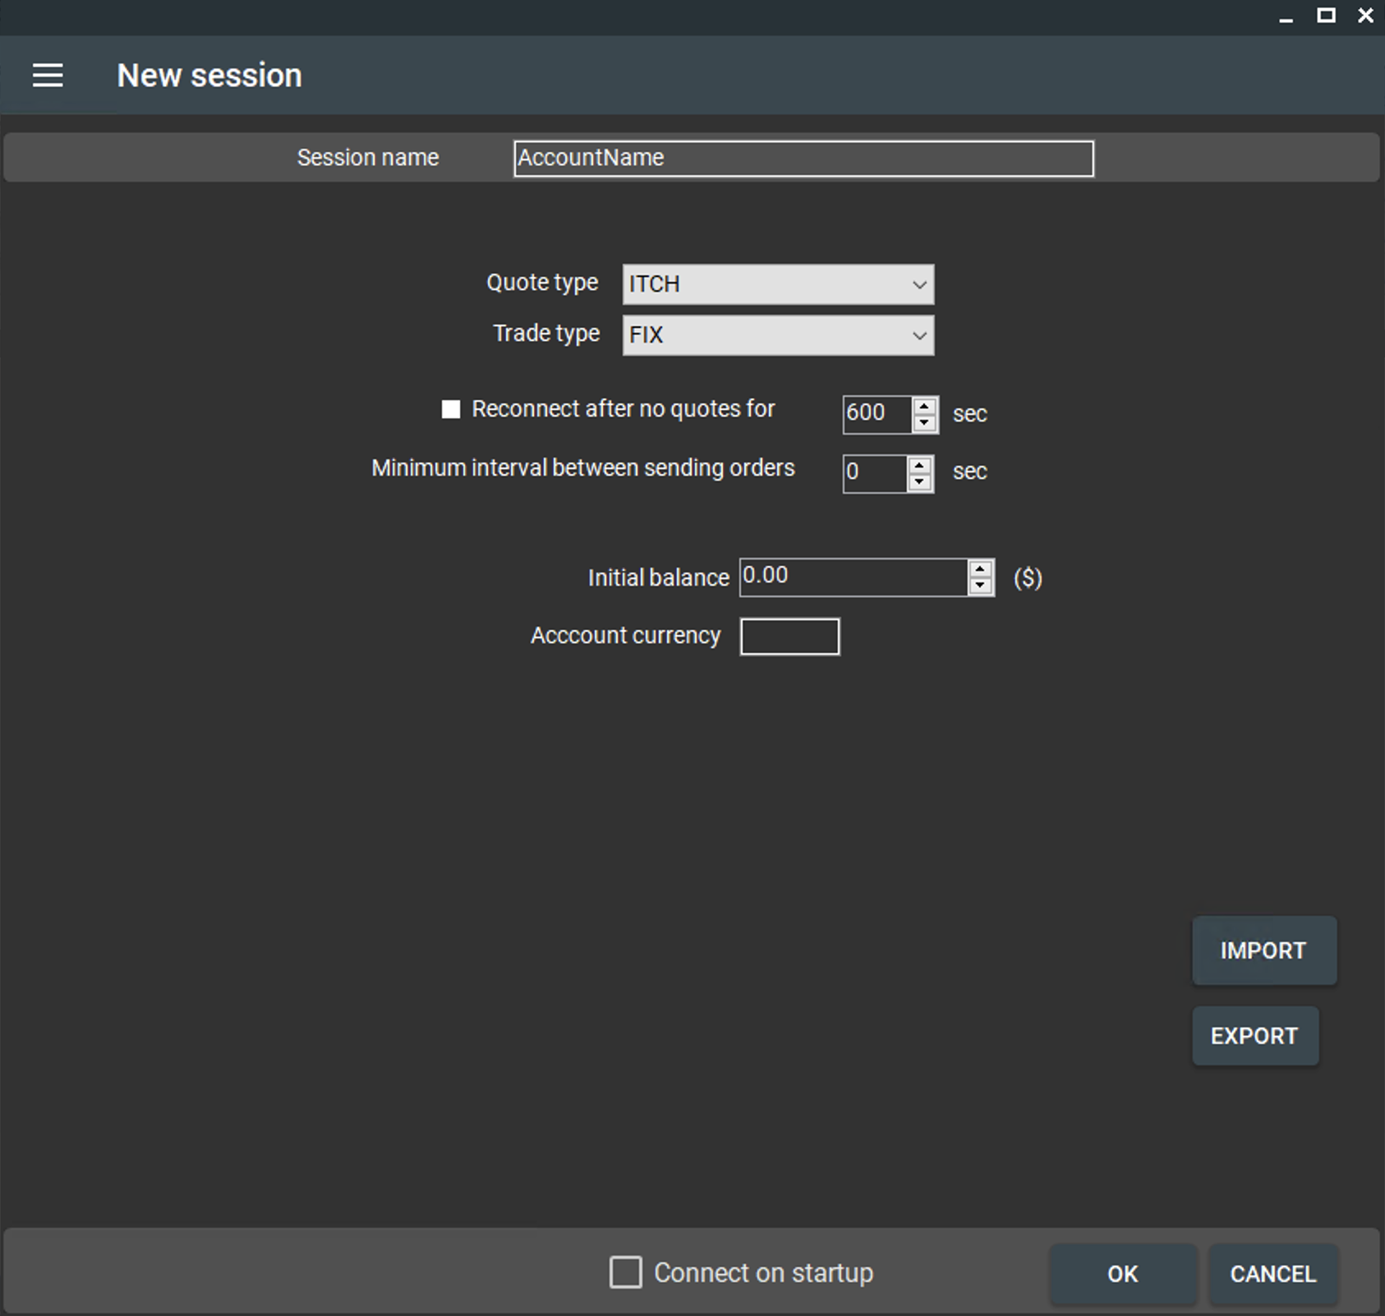
Task: Click the Session name text field
Action: click(803, 159)
